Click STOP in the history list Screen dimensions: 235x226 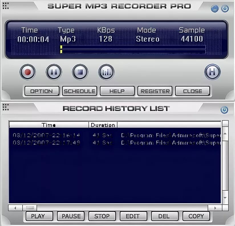102,216
